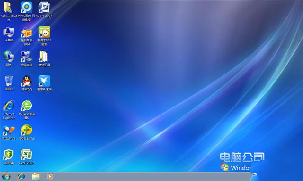The height and width of the screenshot is (181, 303).
Task: Select the Internet Explorer desktop icon
Action: click(9, 106)
